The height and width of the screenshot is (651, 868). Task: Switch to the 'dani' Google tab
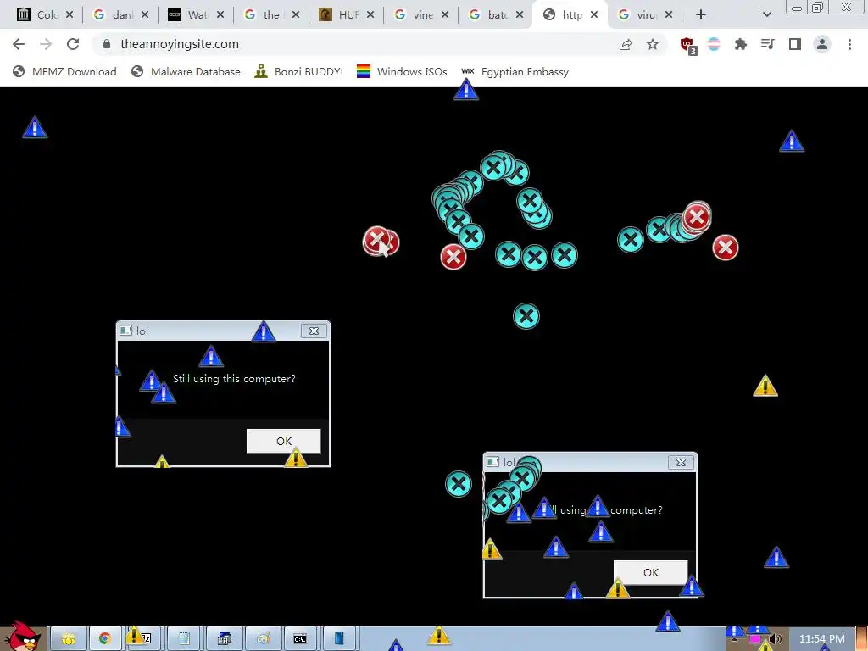[x=114, y=15]
